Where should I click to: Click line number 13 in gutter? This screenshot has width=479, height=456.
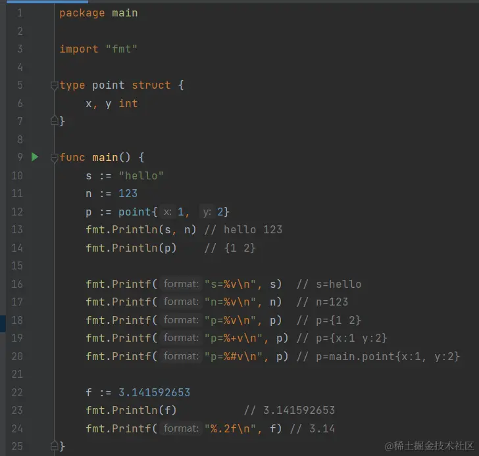[x=17, y=229]
